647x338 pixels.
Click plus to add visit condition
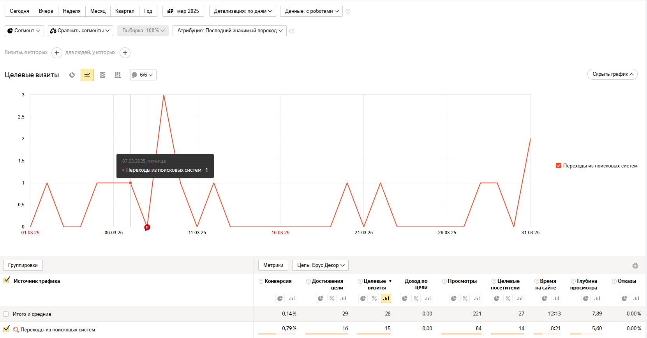57,53
